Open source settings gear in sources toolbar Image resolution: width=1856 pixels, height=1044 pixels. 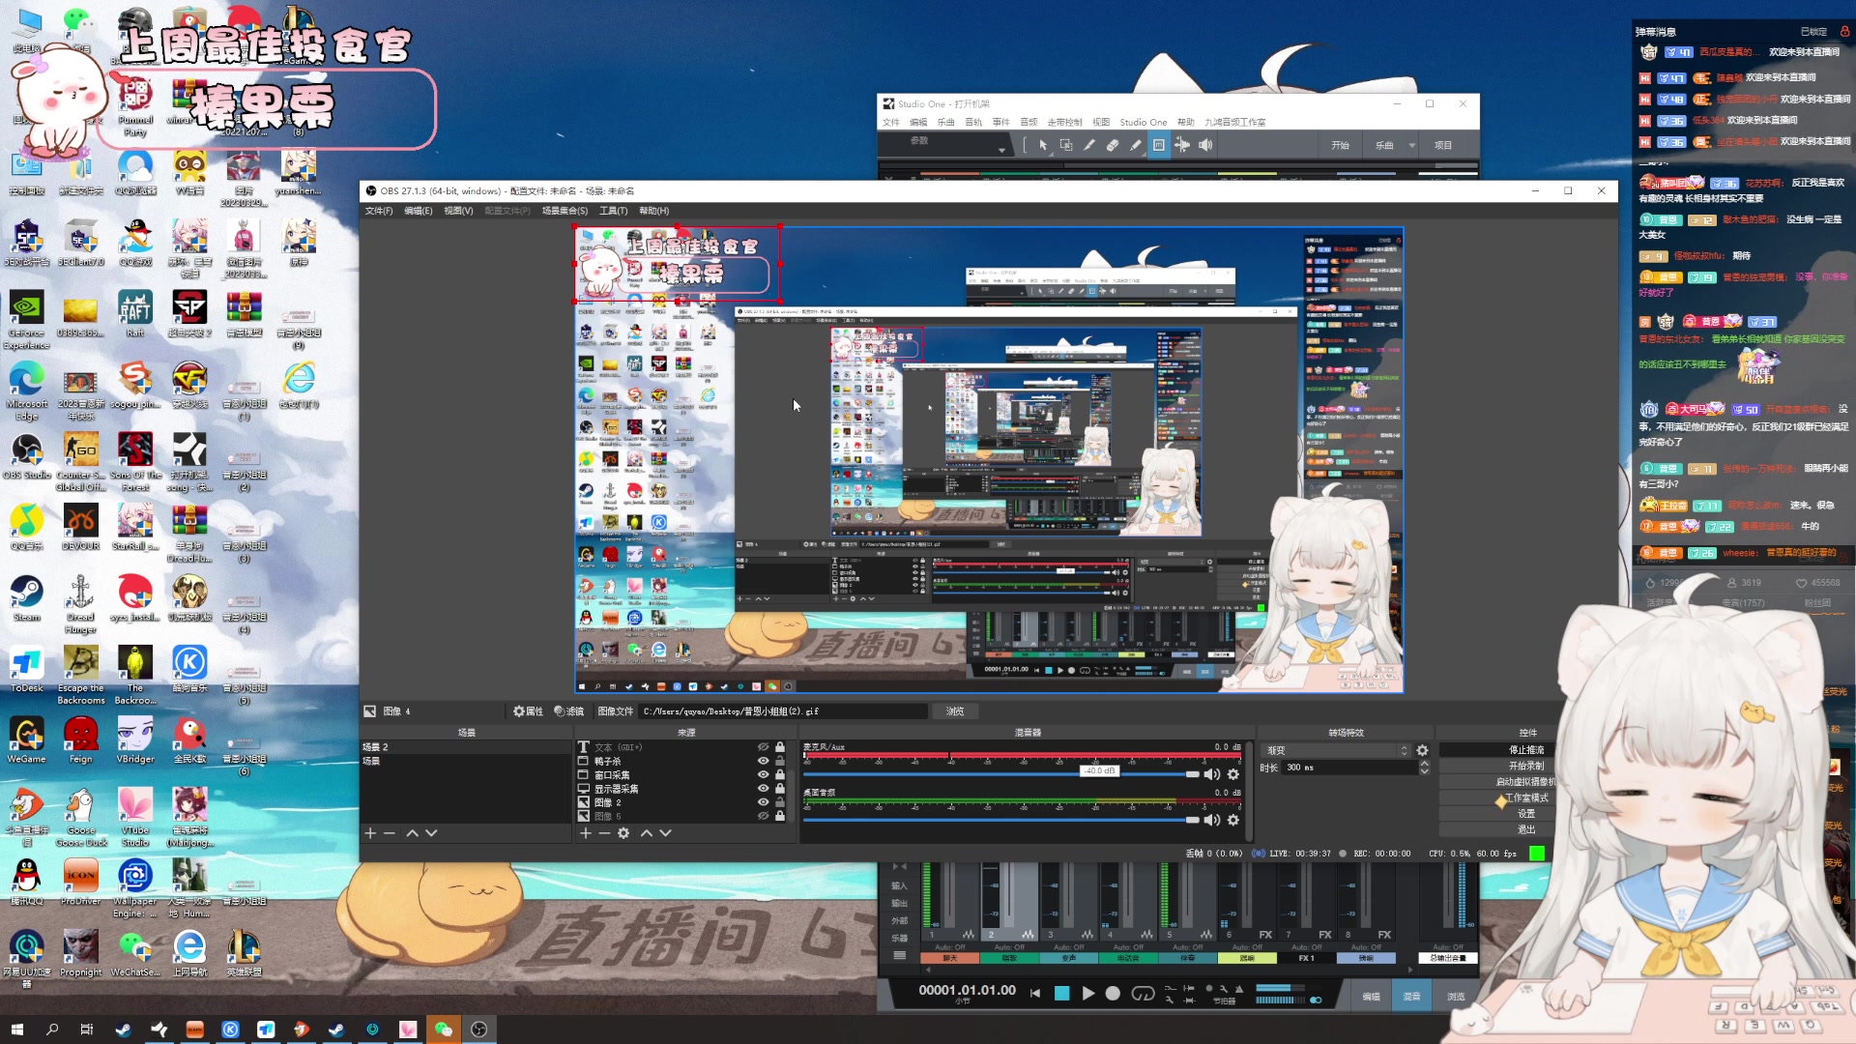pos(623,833)
